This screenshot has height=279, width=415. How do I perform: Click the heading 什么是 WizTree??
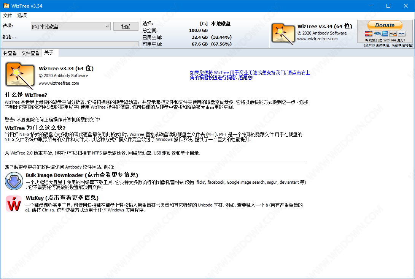point(26,95)
